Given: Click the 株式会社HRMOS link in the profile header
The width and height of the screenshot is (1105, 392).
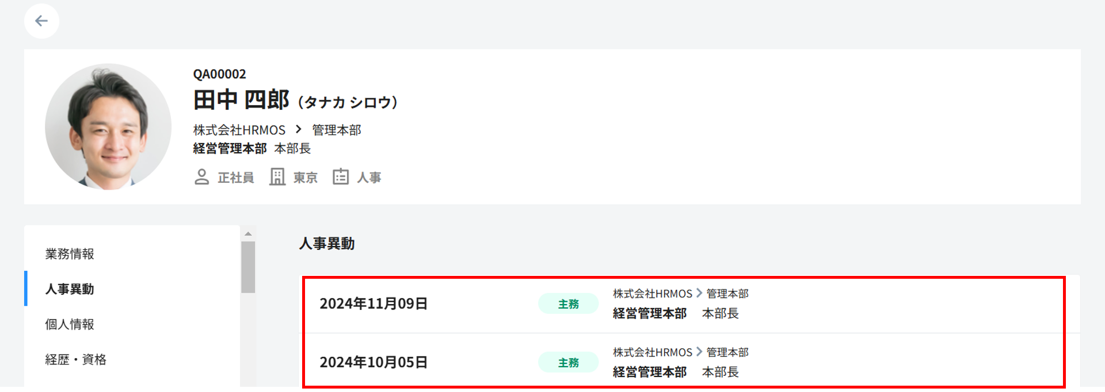Looking at the screenshot, I should click(239, 130).
